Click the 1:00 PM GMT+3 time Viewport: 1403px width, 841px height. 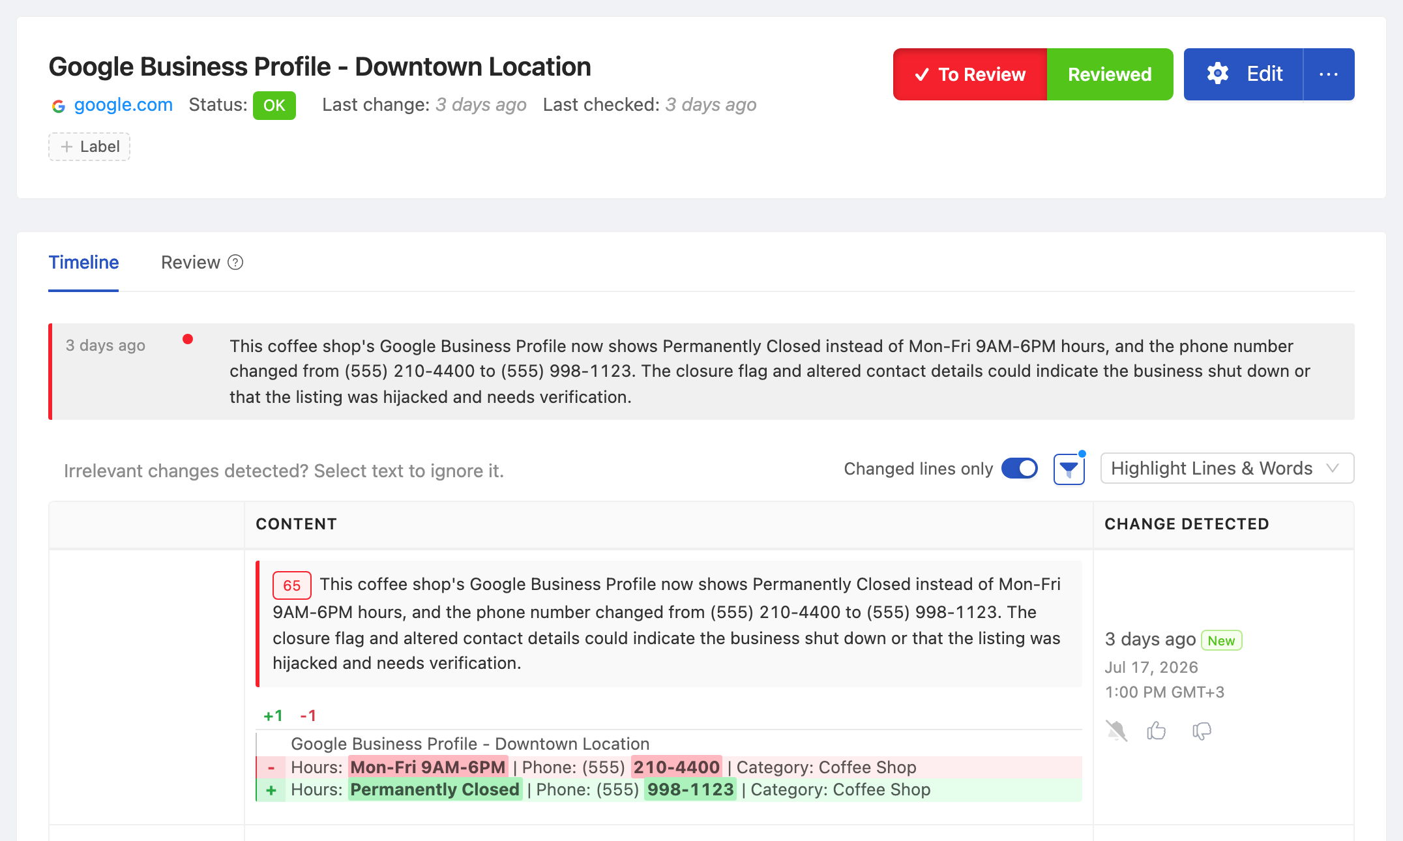1164,692
